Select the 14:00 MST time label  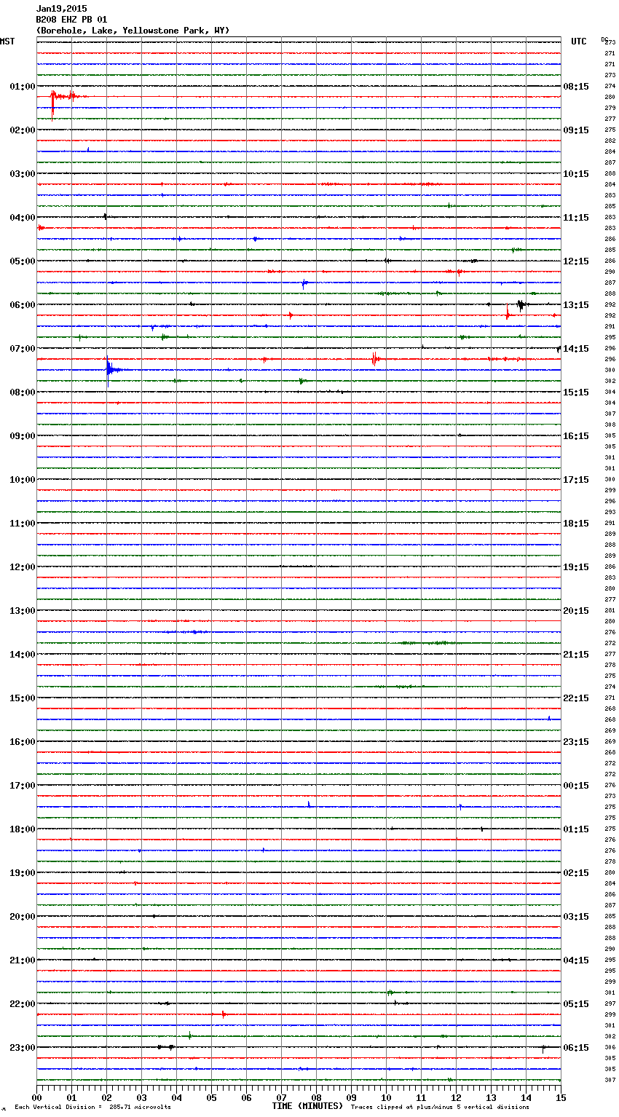tap(22, 655)
